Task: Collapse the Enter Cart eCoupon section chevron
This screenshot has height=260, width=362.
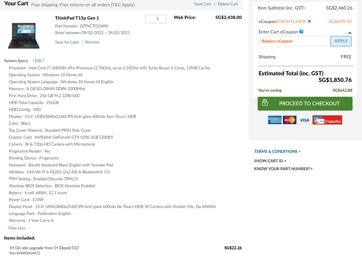Action: click(x=350, y=33)
